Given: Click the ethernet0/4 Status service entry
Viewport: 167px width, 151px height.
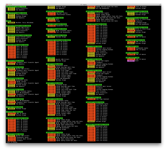Looking at the screenshot, I should (x=63, y=14).
